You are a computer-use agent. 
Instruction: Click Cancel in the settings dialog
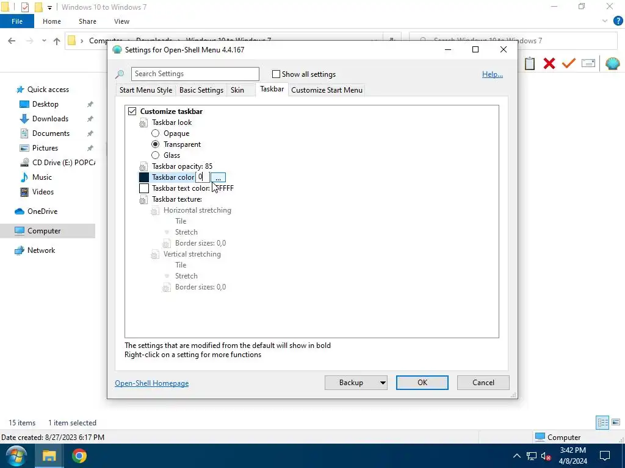coord(483,383)
